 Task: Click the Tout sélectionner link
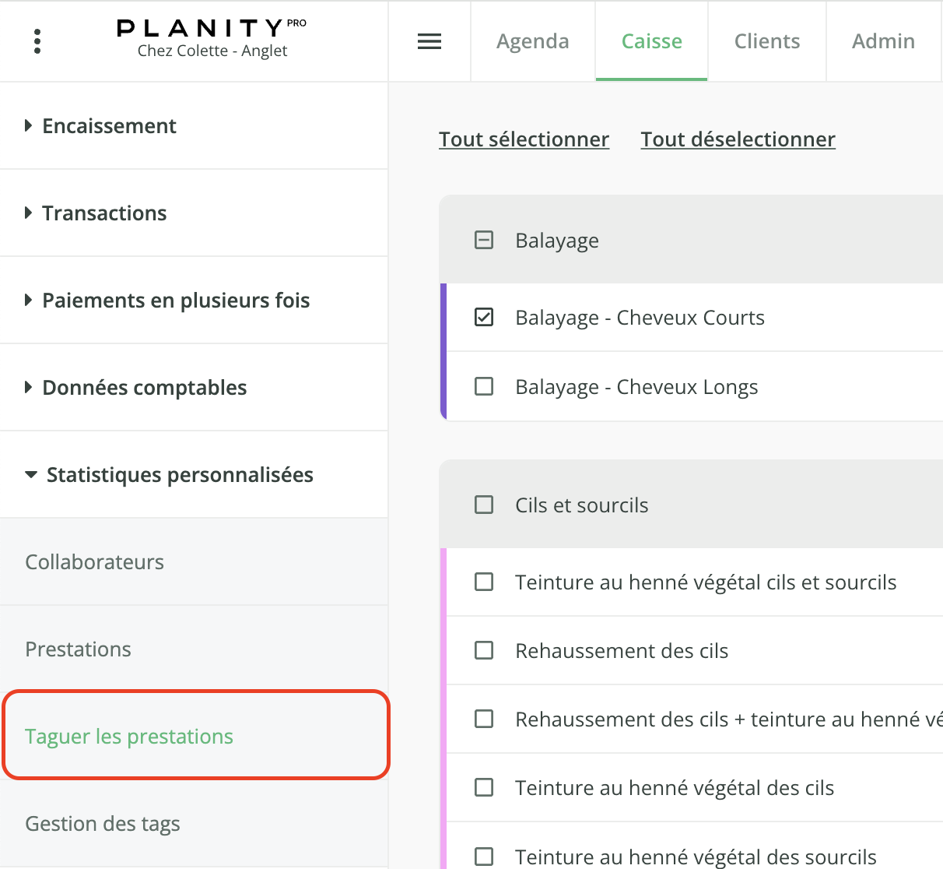[x=524, y=139]
